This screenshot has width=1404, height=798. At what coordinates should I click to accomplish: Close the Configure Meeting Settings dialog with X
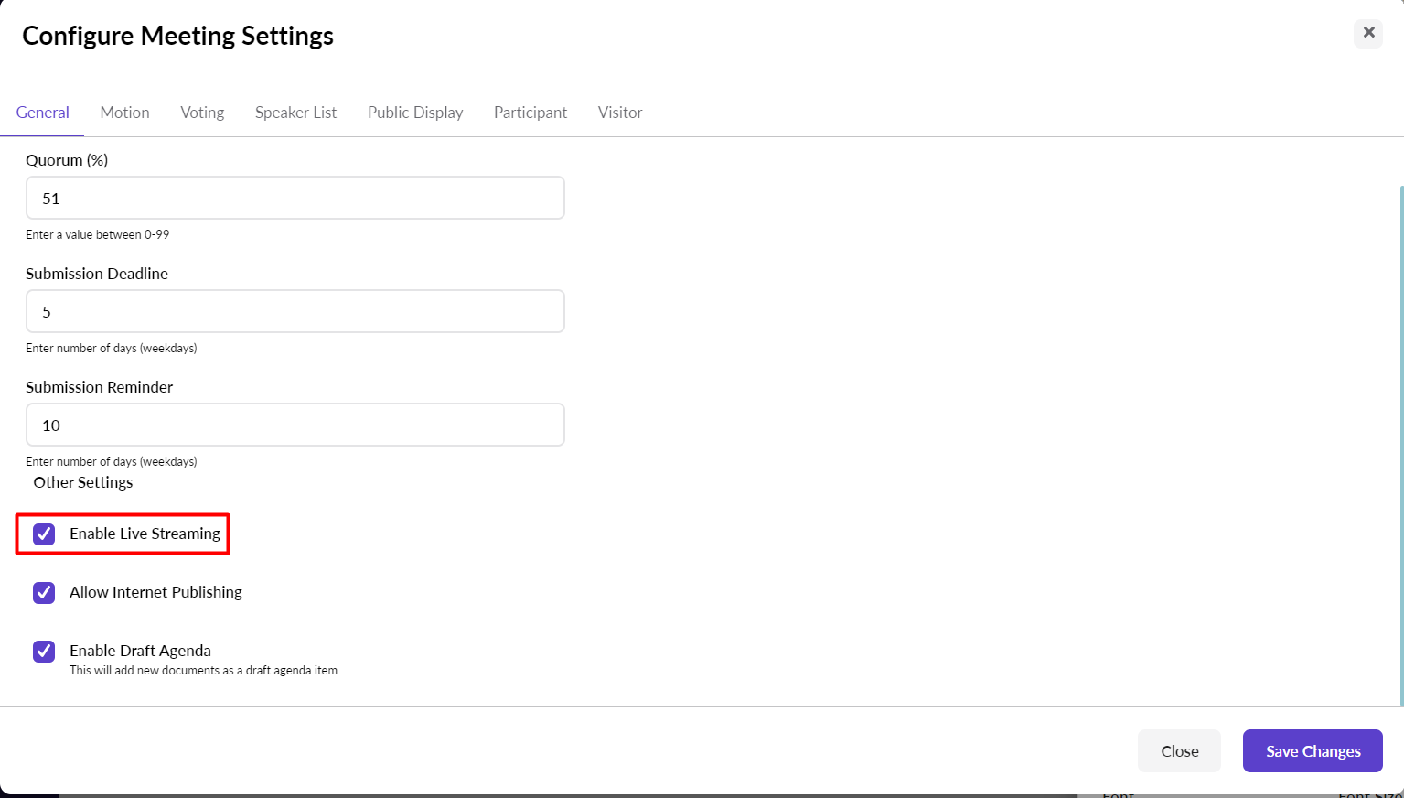tap(1368, 33)
